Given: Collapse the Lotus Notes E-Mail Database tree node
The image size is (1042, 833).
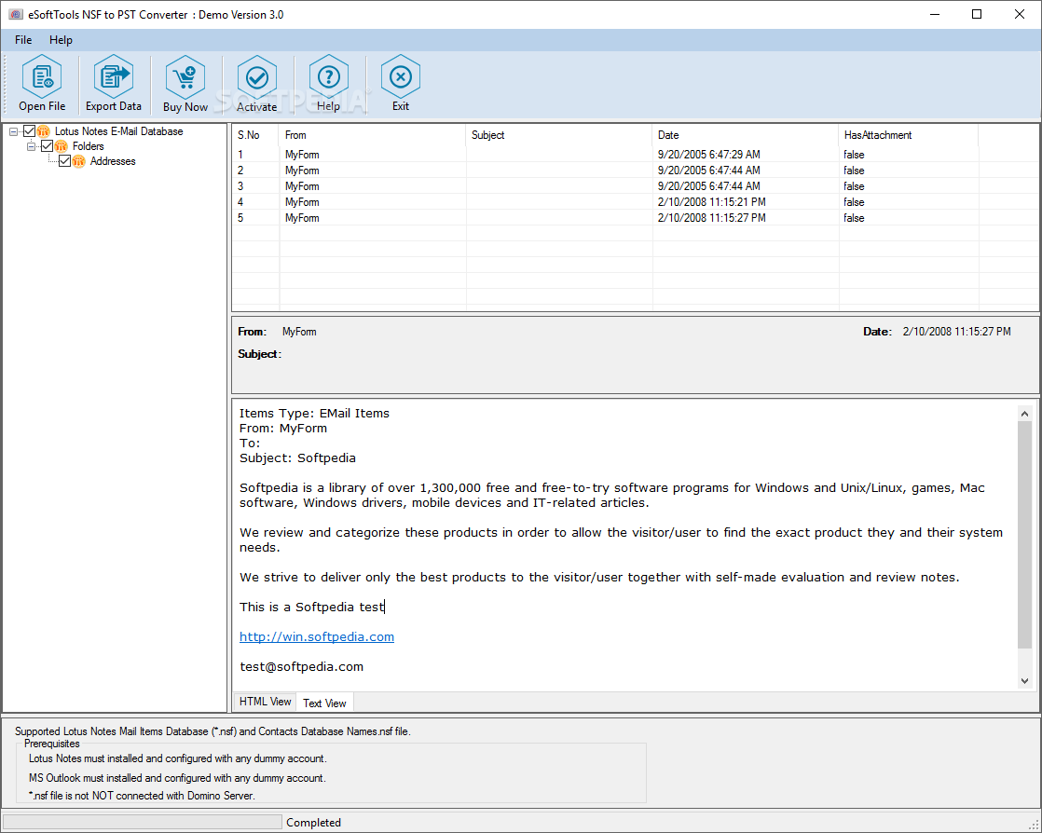Looking at the screenshot, I should pyautogui.click(x=13, y=131).
